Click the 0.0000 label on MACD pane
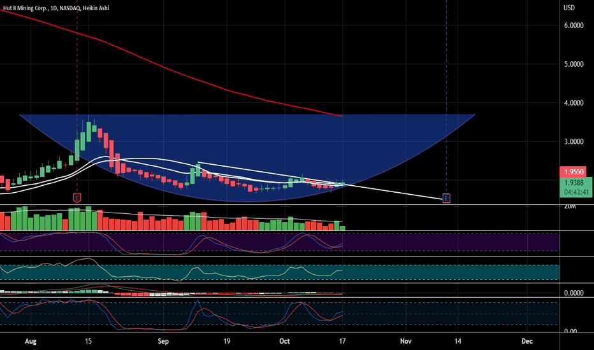594x350 pixels. (574, 293)
